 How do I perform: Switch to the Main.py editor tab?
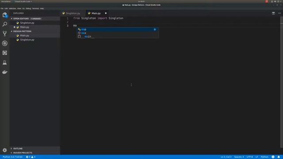[96, 13]
